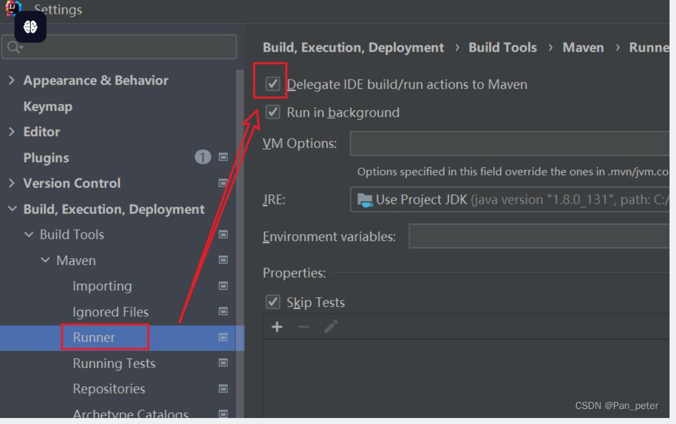Click the add property plus icon
This screenshot has width=676, height=424.
277,327
